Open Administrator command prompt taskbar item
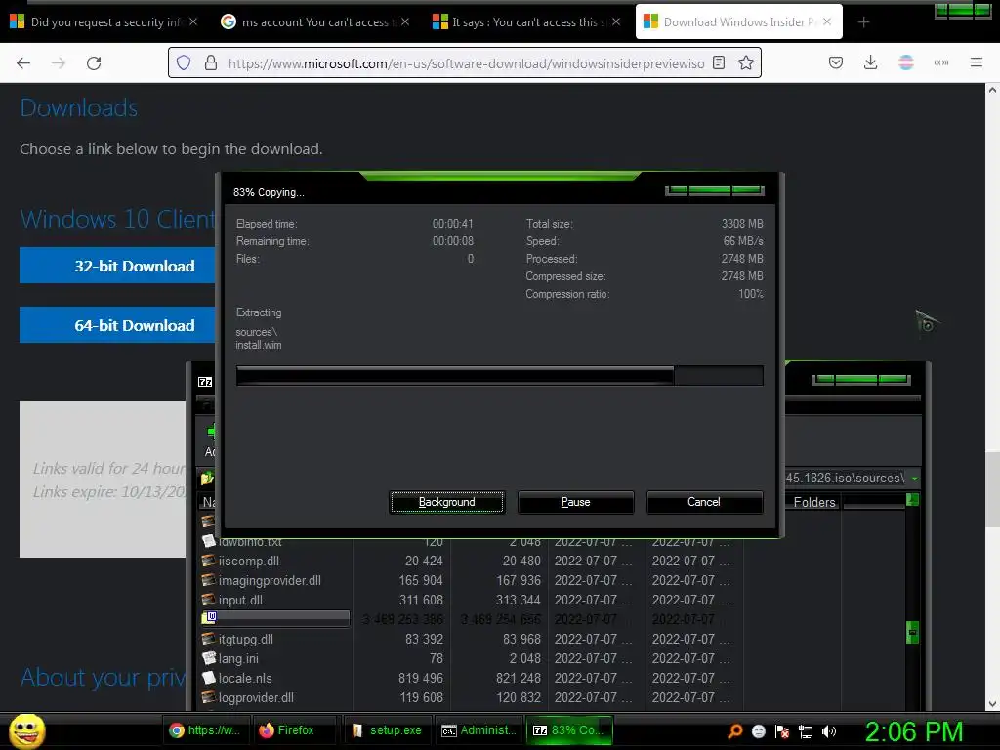 479,730
